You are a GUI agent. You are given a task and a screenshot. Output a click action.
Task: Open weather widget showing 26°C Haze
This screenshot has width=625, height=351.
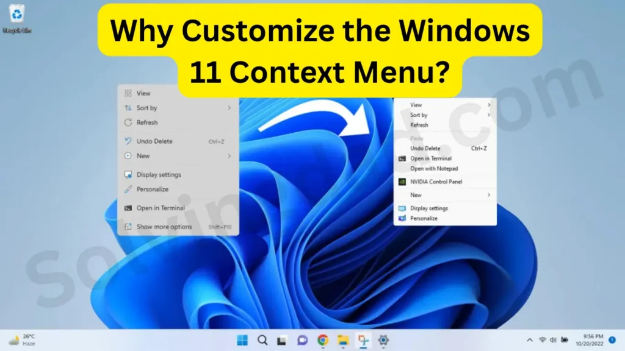pyautogui.click(x=23, y=340)
